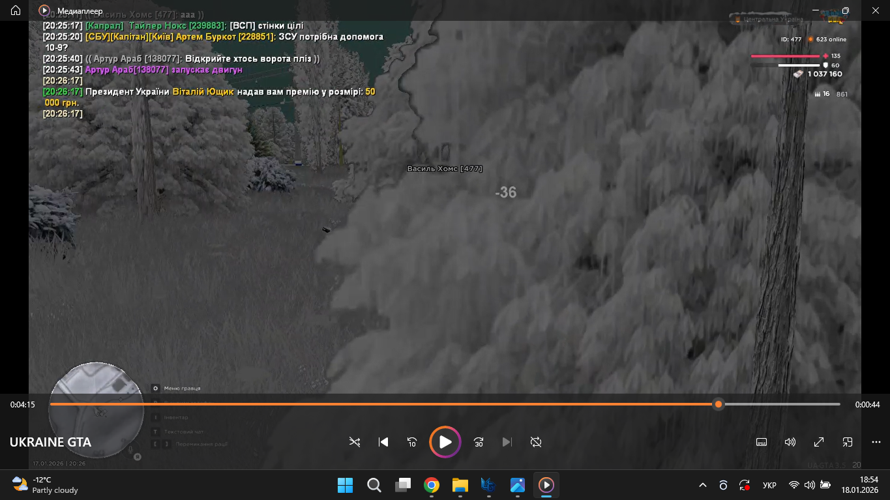Open mini player mode
The width and height of the screenshot is (890, 500).
click(x=848, y=442)
